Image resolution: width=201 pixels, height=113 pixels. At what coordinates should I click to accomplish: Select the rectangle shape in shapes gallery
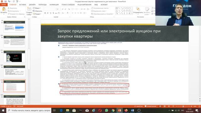(x=124, y=8)
